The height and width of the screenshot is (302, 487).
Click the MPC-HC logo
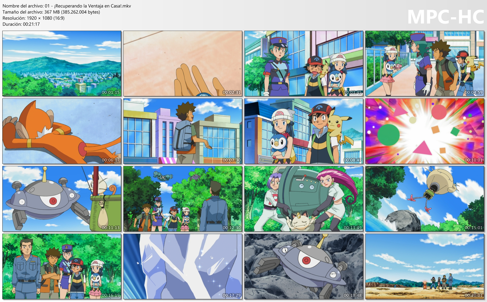pos(445,17)
